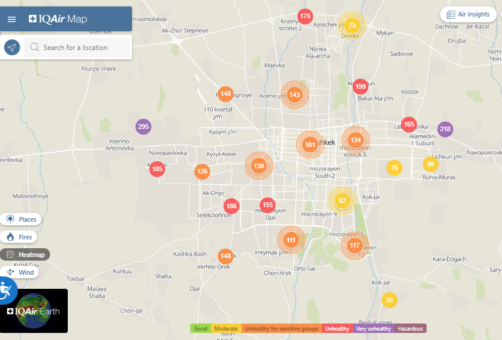Screen dimensions: 502x340
Task: Click the Search for a location field
Action: (82, 48)
